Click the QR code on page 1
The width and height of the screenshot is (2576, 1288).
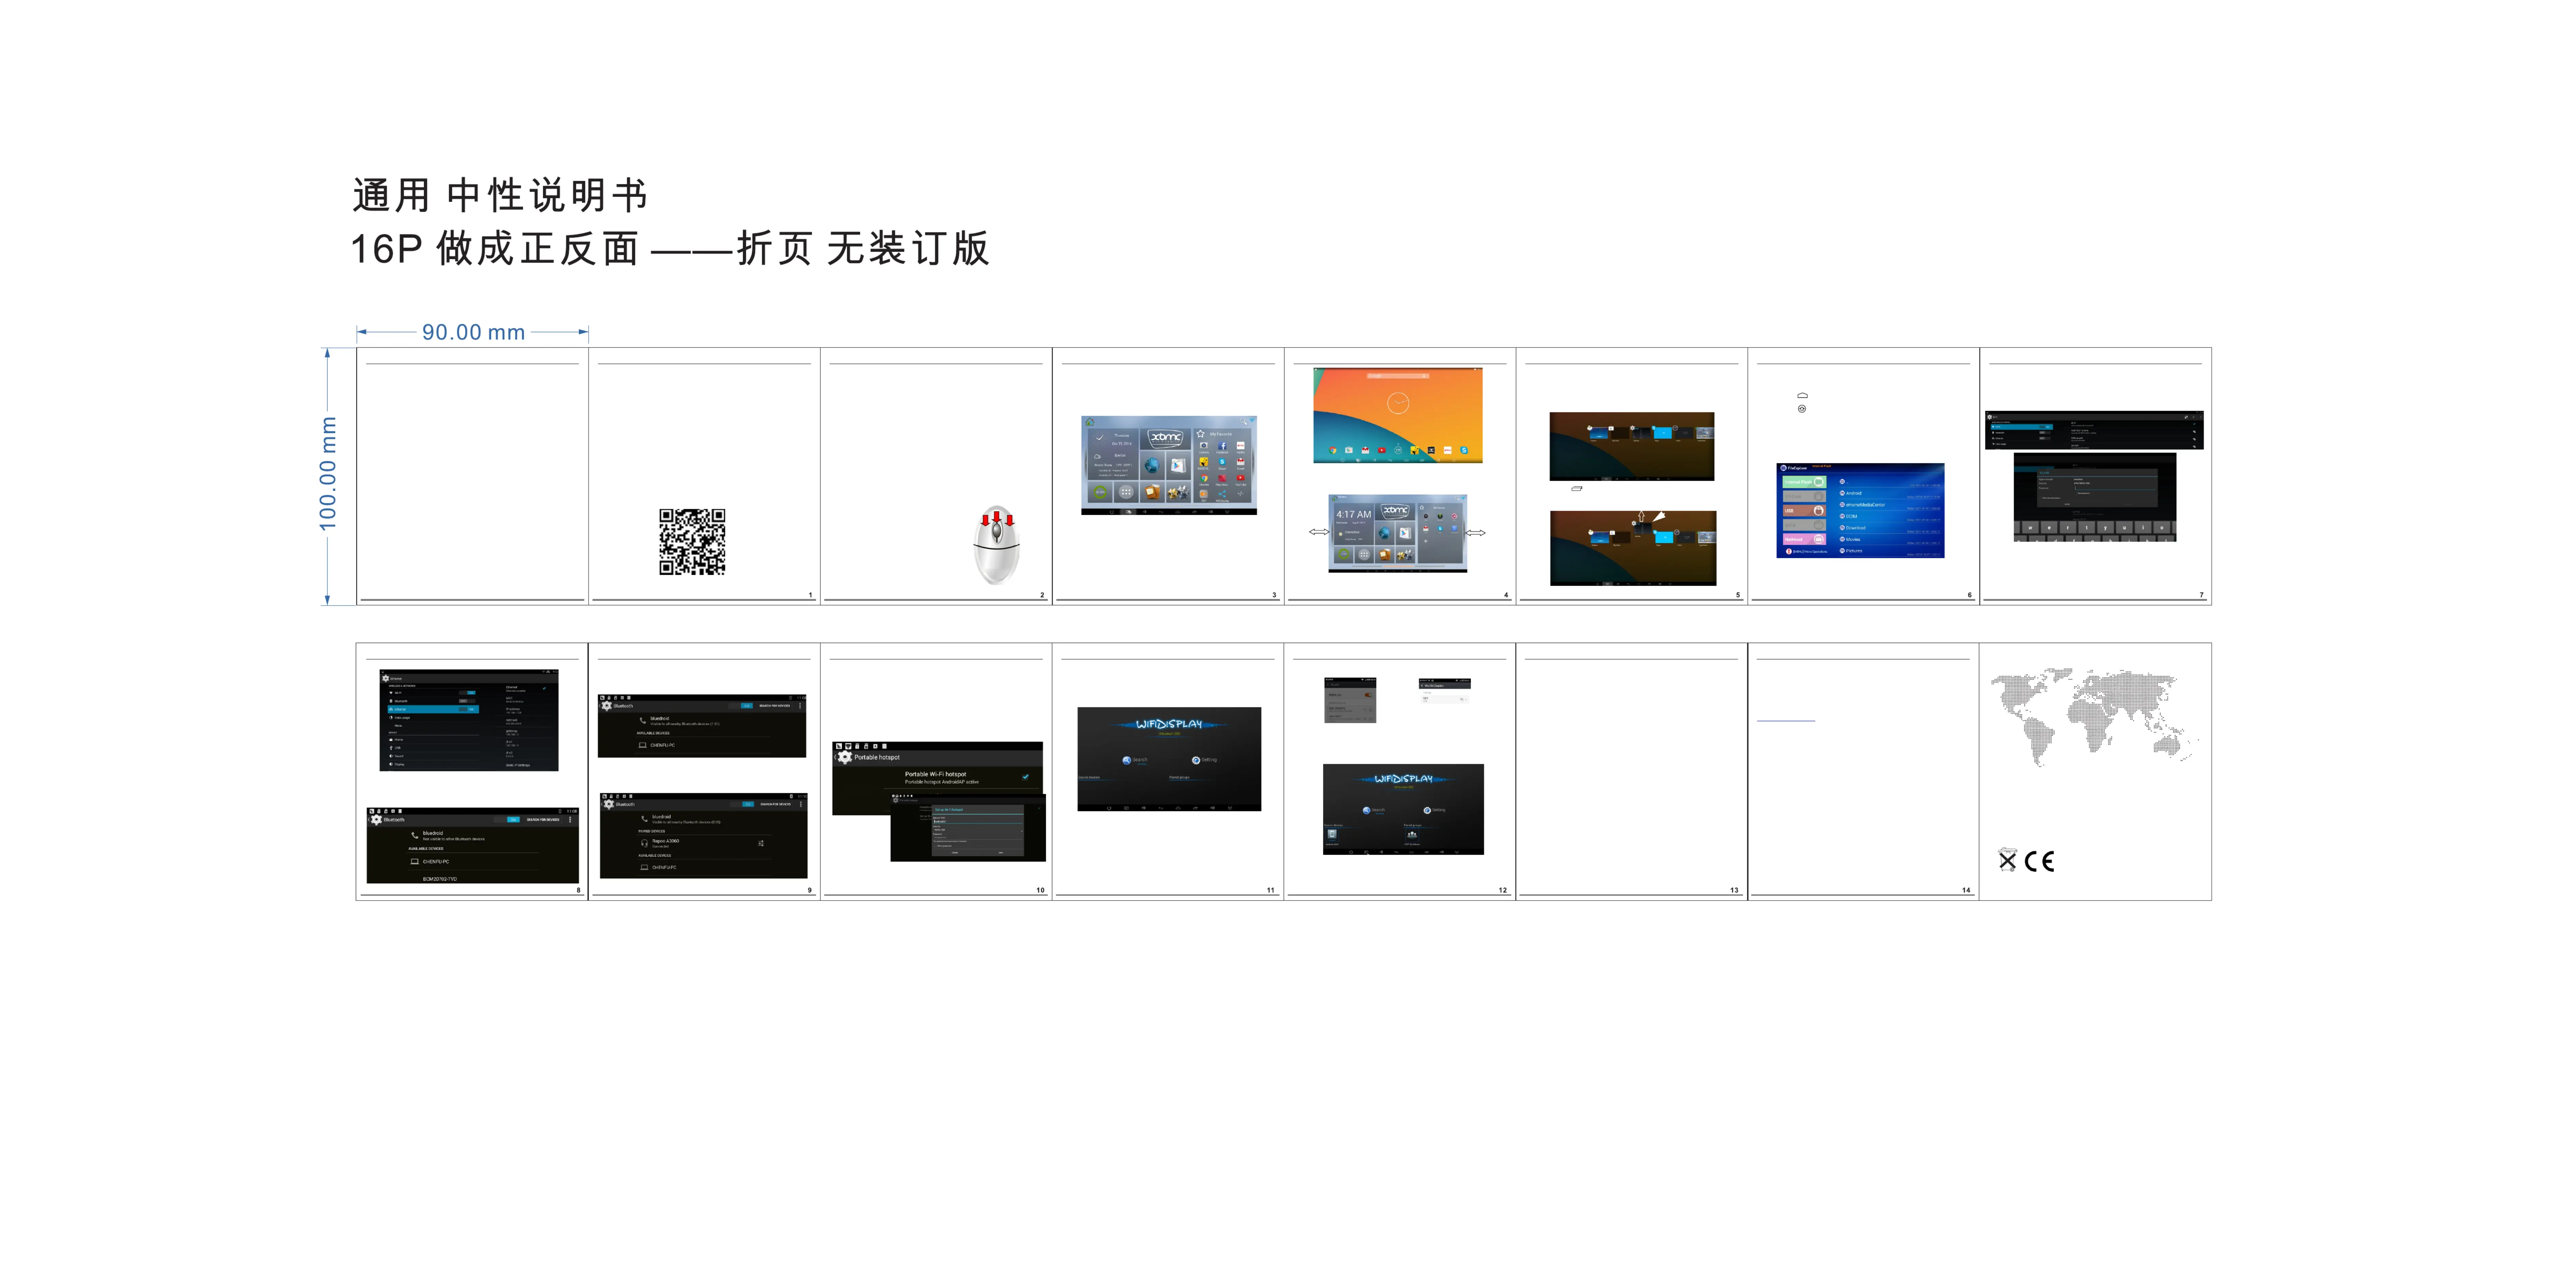coord(692,542)
